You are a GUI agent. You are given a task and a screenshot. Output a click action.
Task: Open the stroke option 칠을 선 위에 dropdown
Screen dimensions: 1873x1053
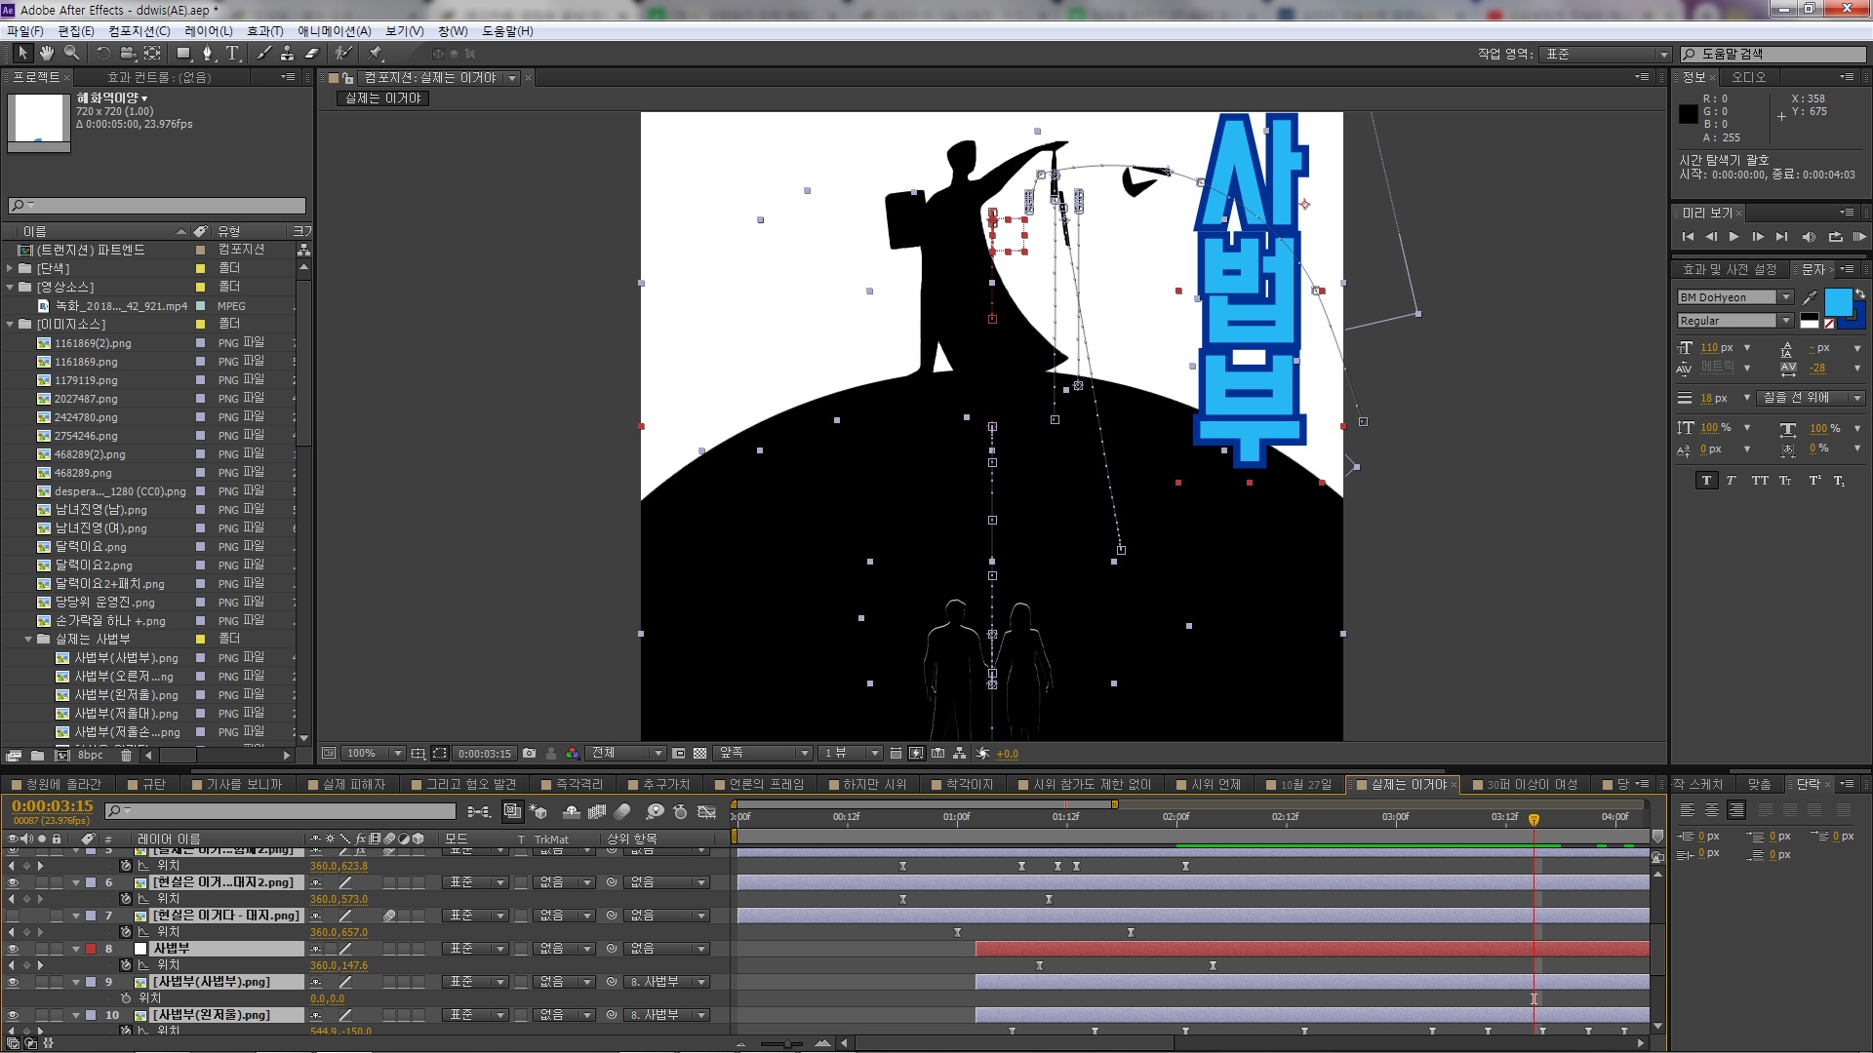(1812, 398)
